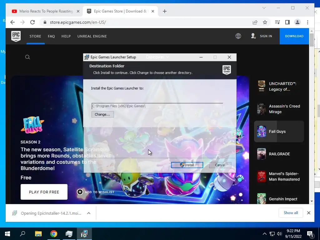This screenshot has height=240, width=320.
Task: Select Genshin Impact in the game list
Action: coord(279,199)
